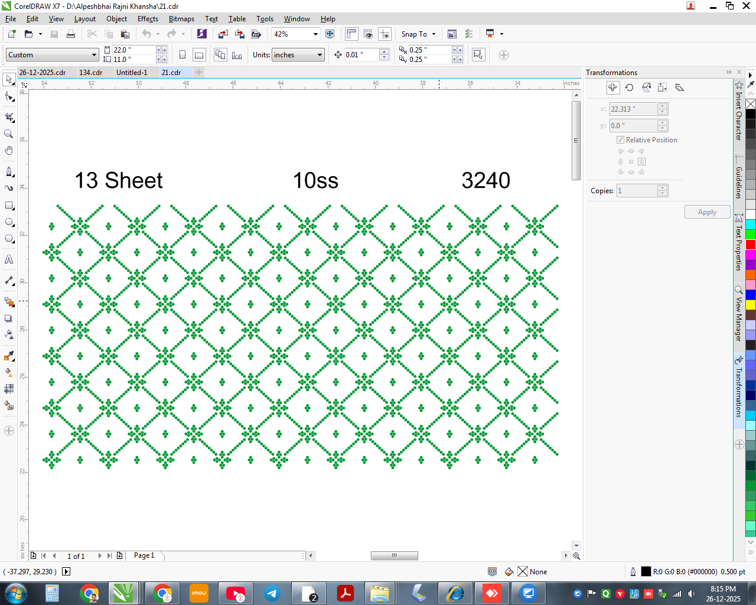Pick the red color swatch in palette

point(751,245)
